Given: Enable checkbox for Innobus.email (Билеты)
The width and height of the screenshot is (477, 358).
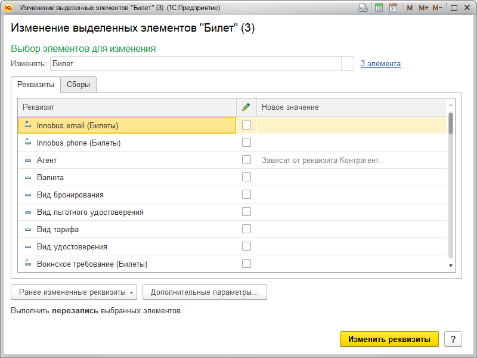Looking at the screenshot, I should pyautogui.click(x=246, y=125).
